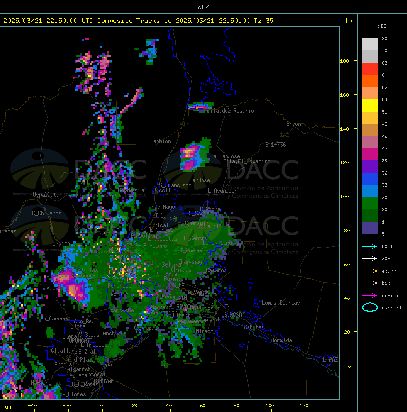Click the cyan current ellipse icon
This screenshot has height=412, width=407.
(x=370, y=307)
